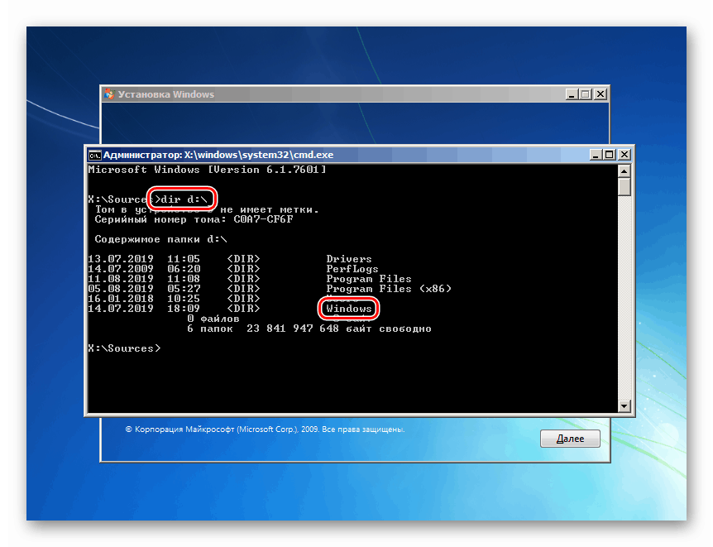Click the 'Содержимое папки d:\' line
This screenshot has height=547, width=713.
tap(160, 239)
